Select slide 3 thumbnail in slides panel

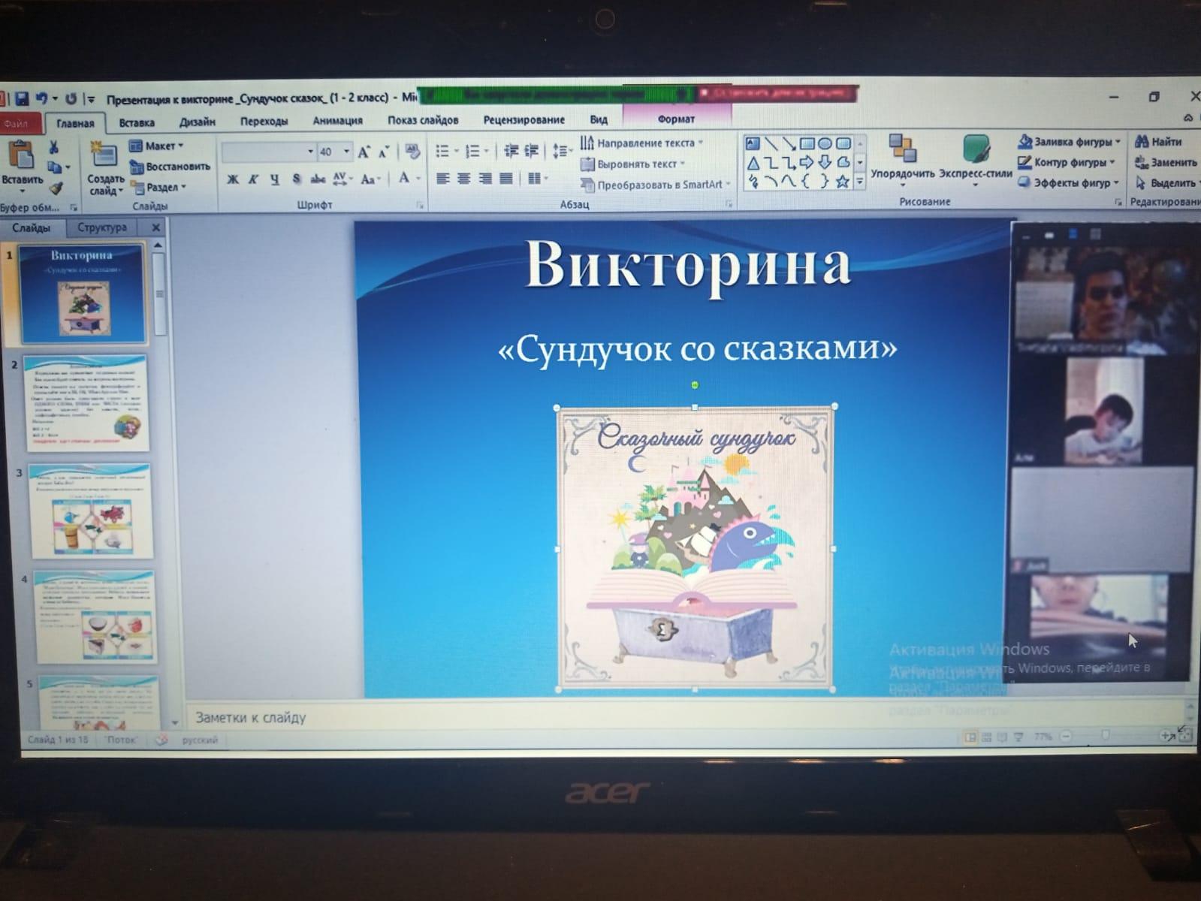(91, 511)
